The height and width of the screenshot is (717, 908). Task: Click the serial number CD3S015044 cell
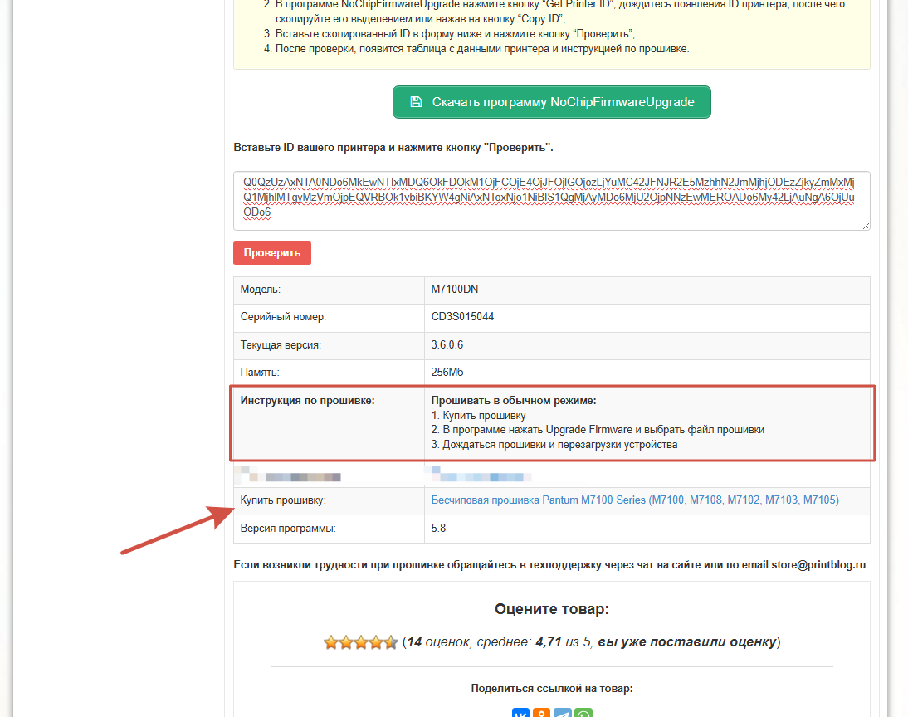coord(462,317)
